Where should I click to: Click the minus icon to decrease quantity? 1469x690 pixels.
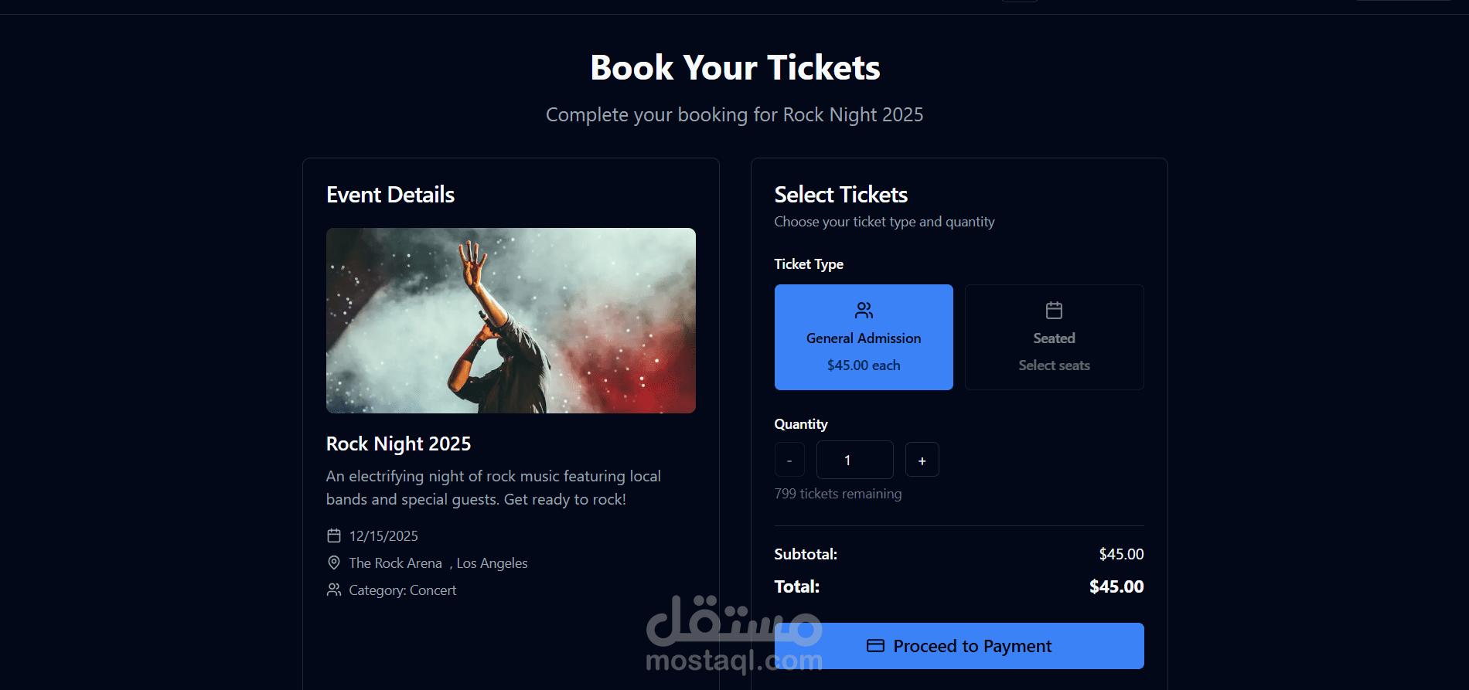[x=789, y=459]
